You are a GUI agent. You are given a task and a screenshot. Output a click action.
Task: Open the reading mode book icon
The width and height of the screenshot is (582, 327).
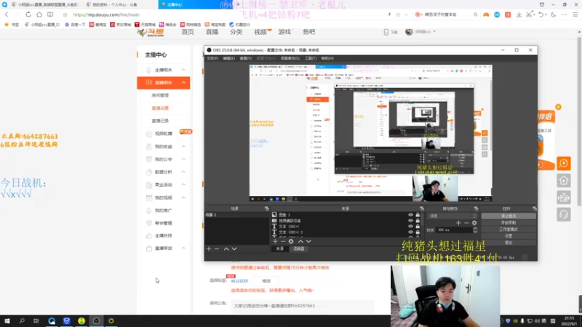[50, 15]
